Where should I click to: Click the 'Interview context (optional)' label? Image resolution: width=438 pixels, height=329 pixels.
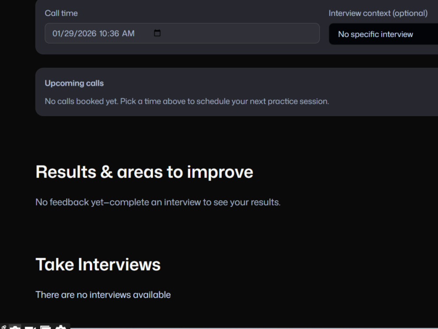pyautogui.click(x=378, y=13)
